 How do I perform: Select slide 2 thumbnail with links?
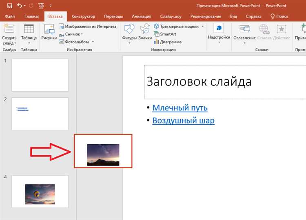coord(40,114)
